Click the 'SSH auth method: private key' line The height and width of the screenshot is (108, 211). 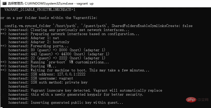pyautogui.click(x=48, y=82)
